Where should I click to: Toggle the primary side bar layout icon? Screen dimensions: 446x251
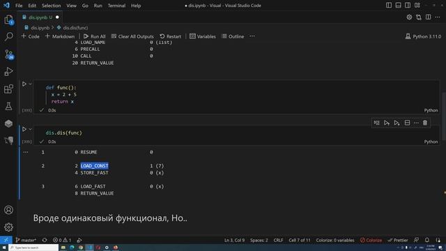coord(389,6)
